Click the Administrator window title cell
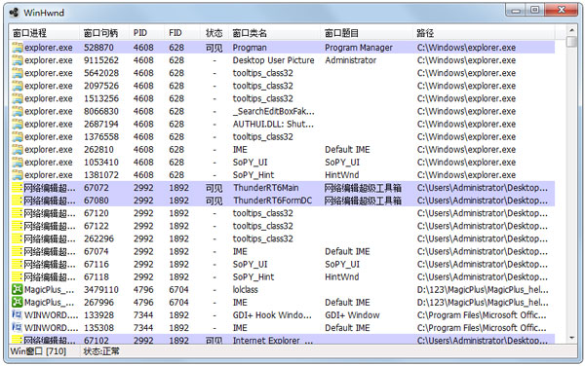The width and height of the screenshot is (585, 366). 350,60
